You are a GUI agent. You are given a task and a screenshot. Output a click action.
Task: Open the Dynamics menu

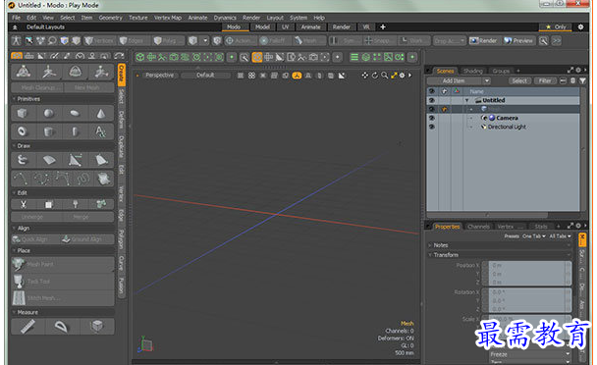(225, 18)
